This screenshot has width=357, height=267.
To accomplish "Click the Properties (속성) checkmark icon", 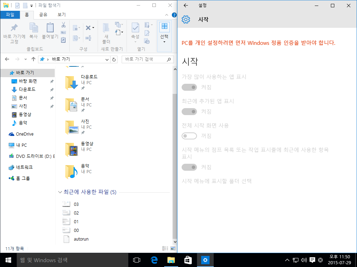I will 135,28.
